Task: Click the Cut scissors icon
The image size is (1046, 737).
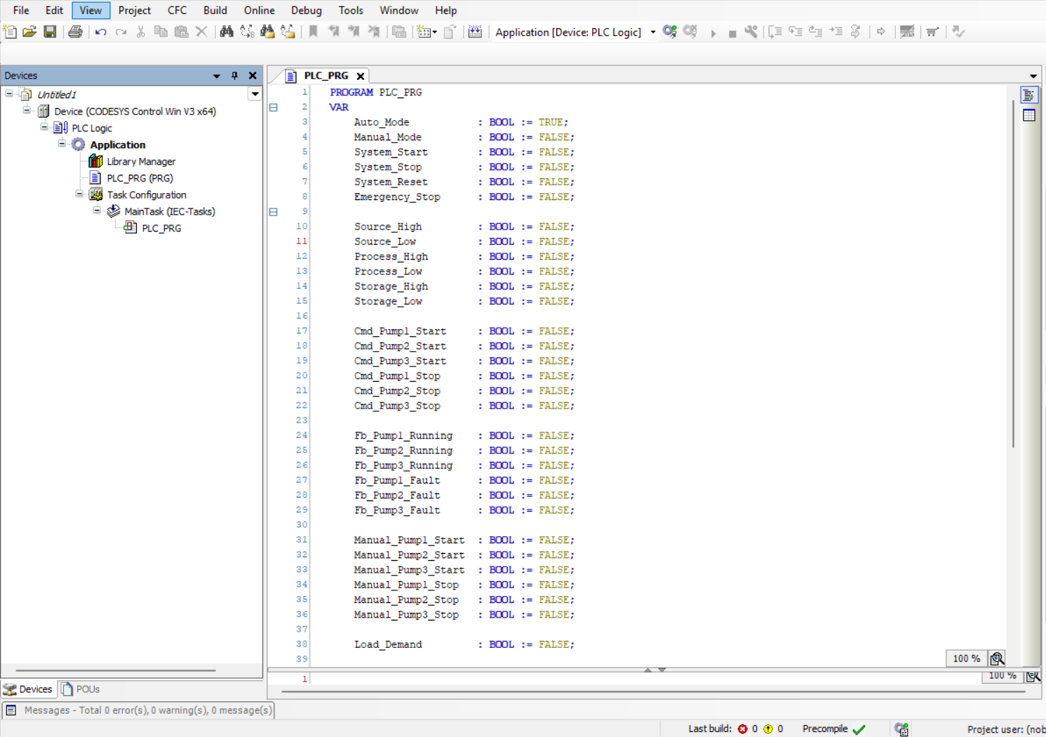Action: click(x=141, y=32)
